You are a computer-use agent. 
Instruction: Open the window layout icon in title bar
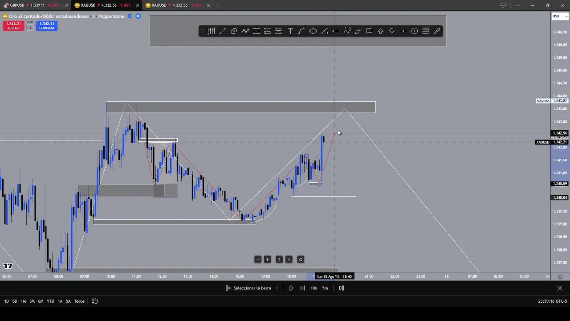503,5
